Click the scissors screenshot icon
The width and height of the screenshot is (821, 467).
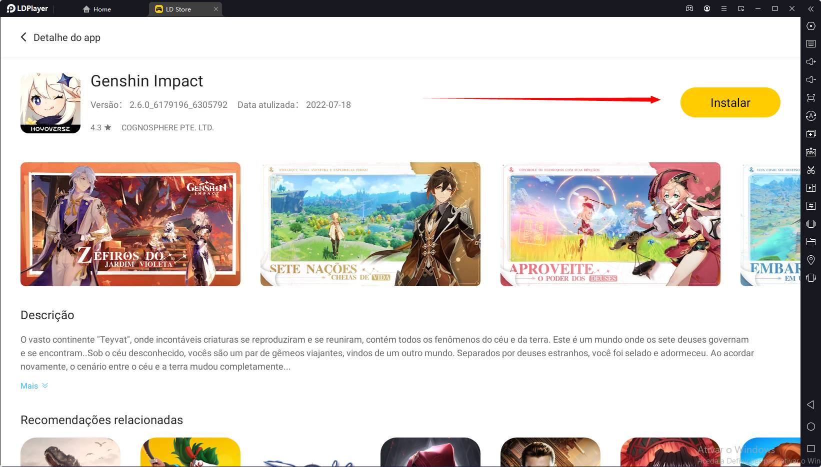click(811, 170)
